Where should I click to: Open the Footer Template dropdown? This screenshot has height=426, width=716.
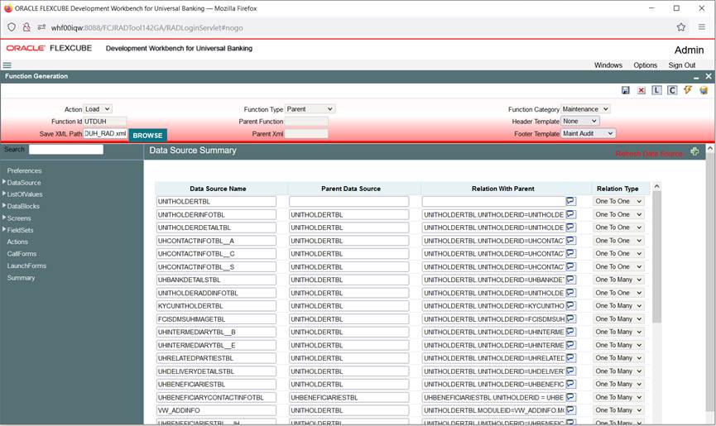(588, 133)
